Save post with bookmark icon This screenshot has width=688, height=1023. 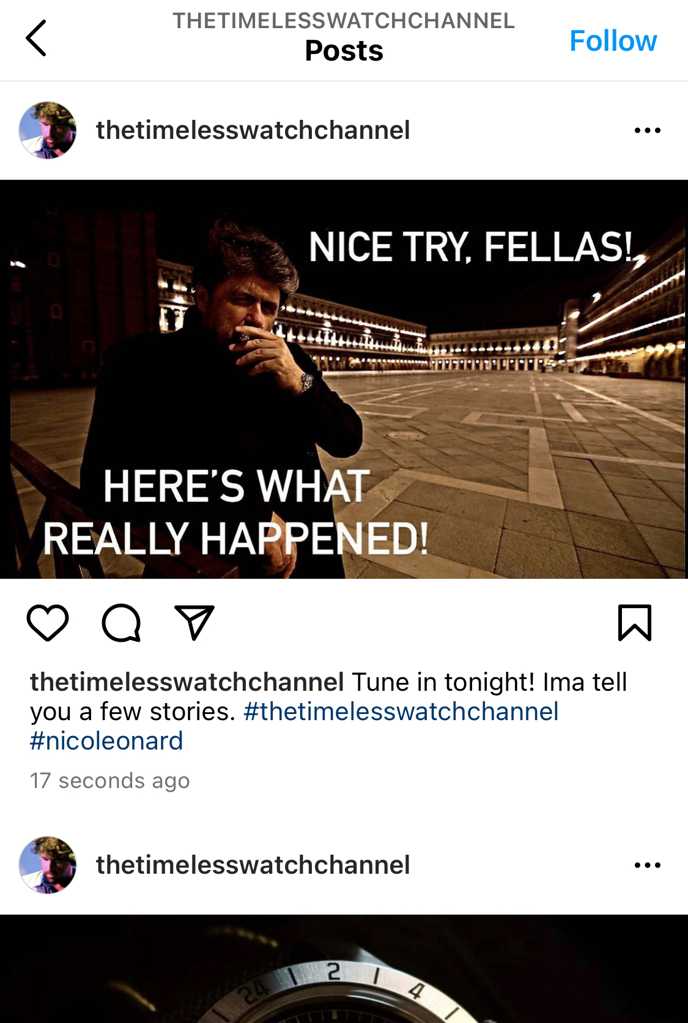tap(635, 623)
